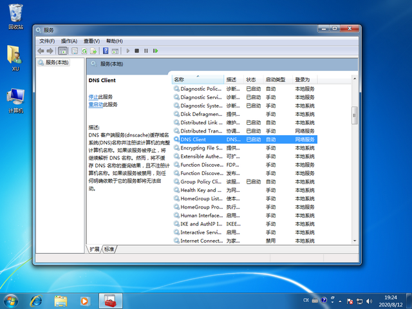Select the IKE and AuthIP I... service row
This screenshot has height=309, width=412.
click(x=245, y=224)
